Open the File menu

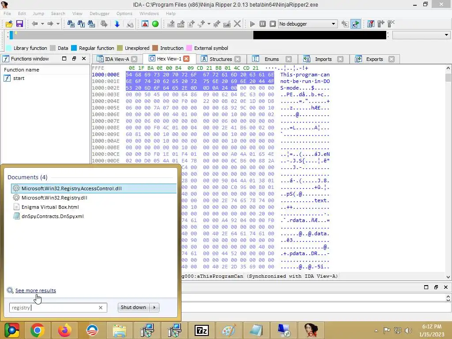pyautogui.click(x=7, y=14)
